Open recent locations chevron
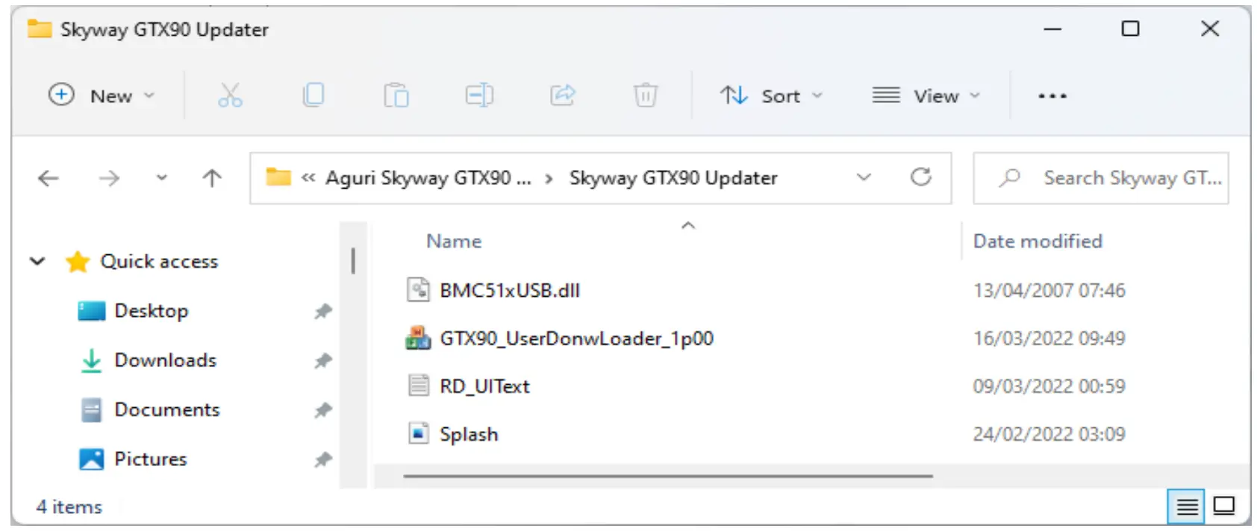Screen dimensions: 1257x531 click(x=161, y=178)
